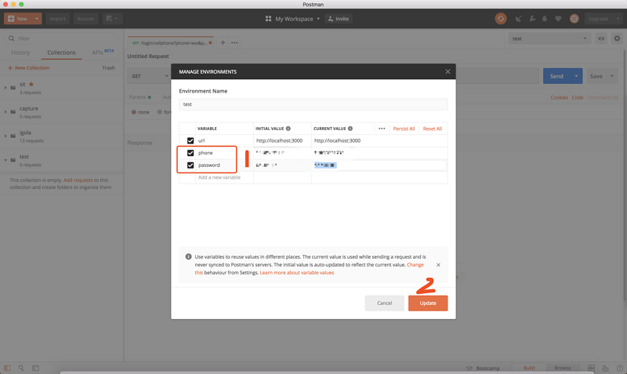Viewport: 627px width, 374px height.
Task: Click the heart icon in header
Action: [x=558, y=19]
